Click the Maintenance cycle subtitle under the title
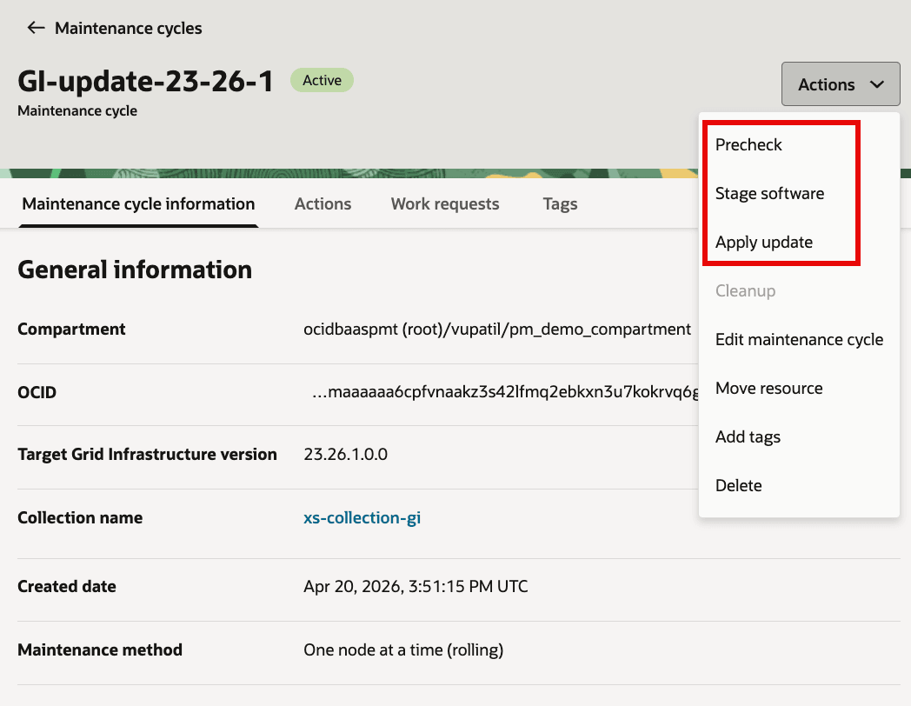The width and height of the screenshot is (911, 706). coord(77,111)
